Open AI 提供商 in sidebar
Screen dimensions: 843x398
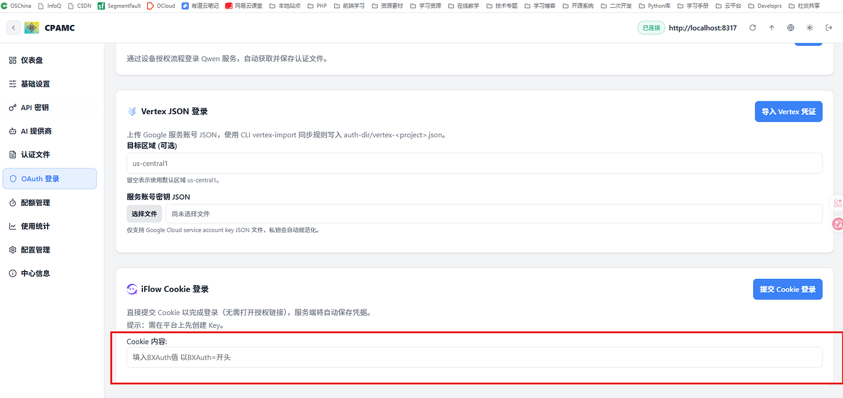[49, 131]
